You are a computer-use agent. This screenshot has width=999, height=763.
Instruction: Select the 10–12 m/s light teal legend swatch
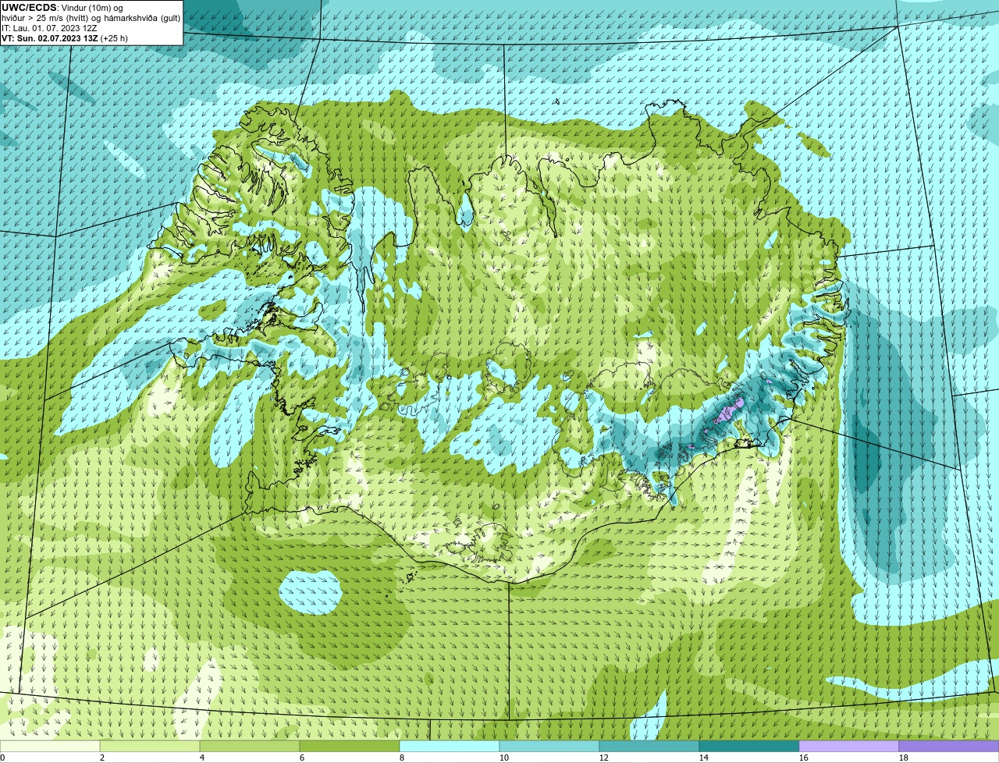point(549,747)
